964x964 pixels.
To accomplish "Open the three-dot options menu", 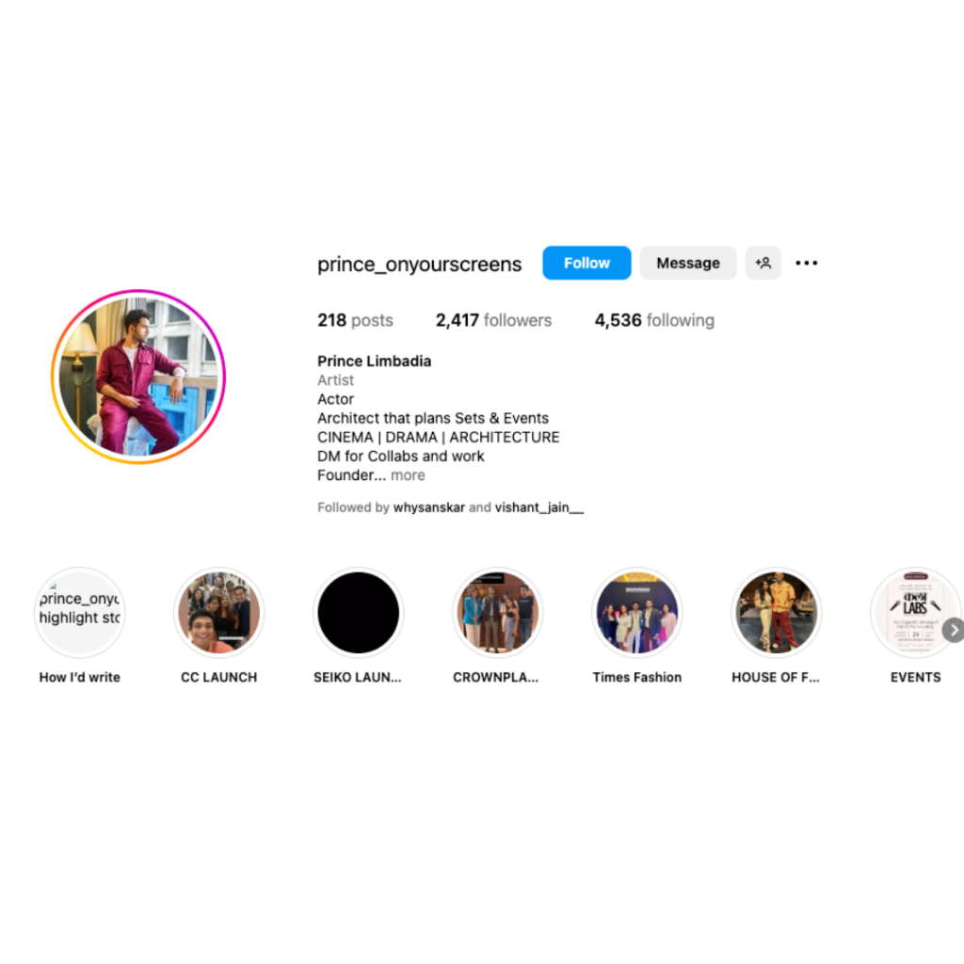I will click(x=806, y=264).
